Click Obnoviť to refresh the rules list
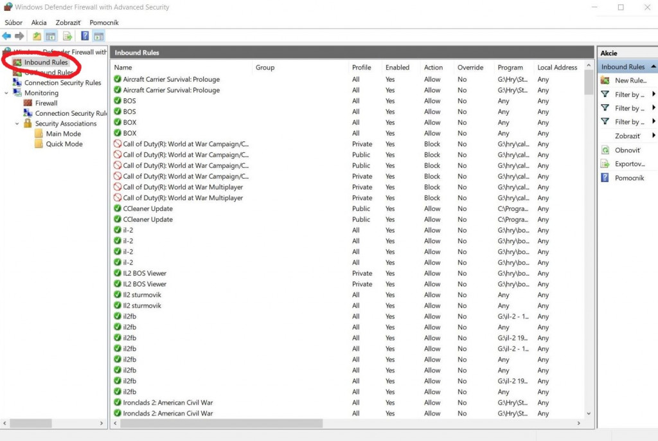The height and width of the screenshot is (441, 658). (627, 150)
